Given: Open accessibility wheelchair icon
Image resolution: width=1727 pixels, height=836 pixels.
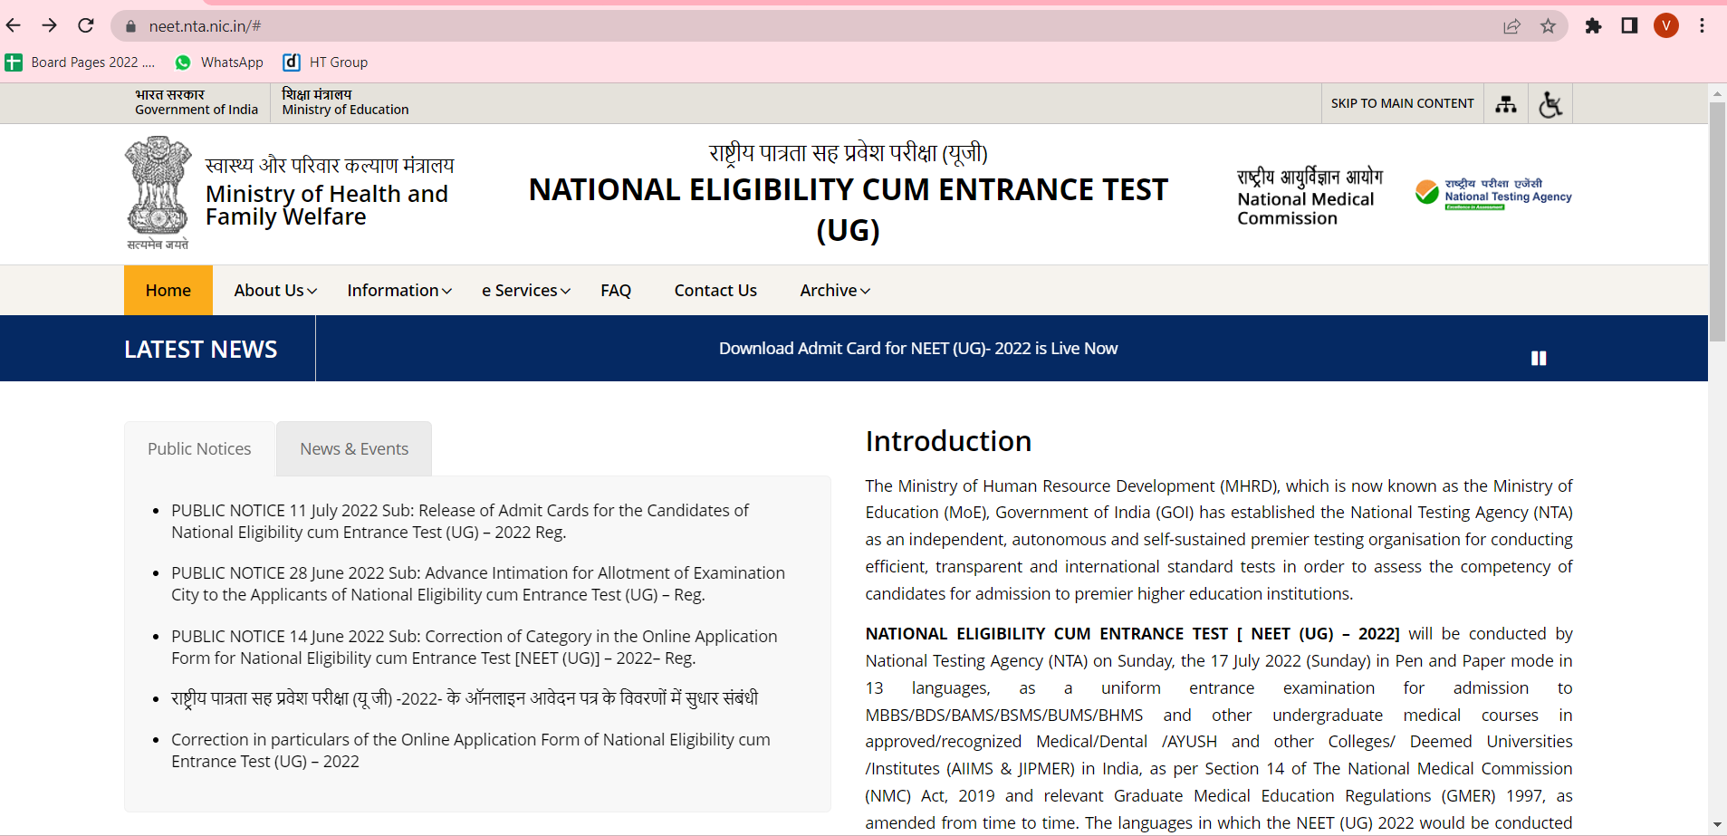Looking at the screenshot, I should point(1550,104).
